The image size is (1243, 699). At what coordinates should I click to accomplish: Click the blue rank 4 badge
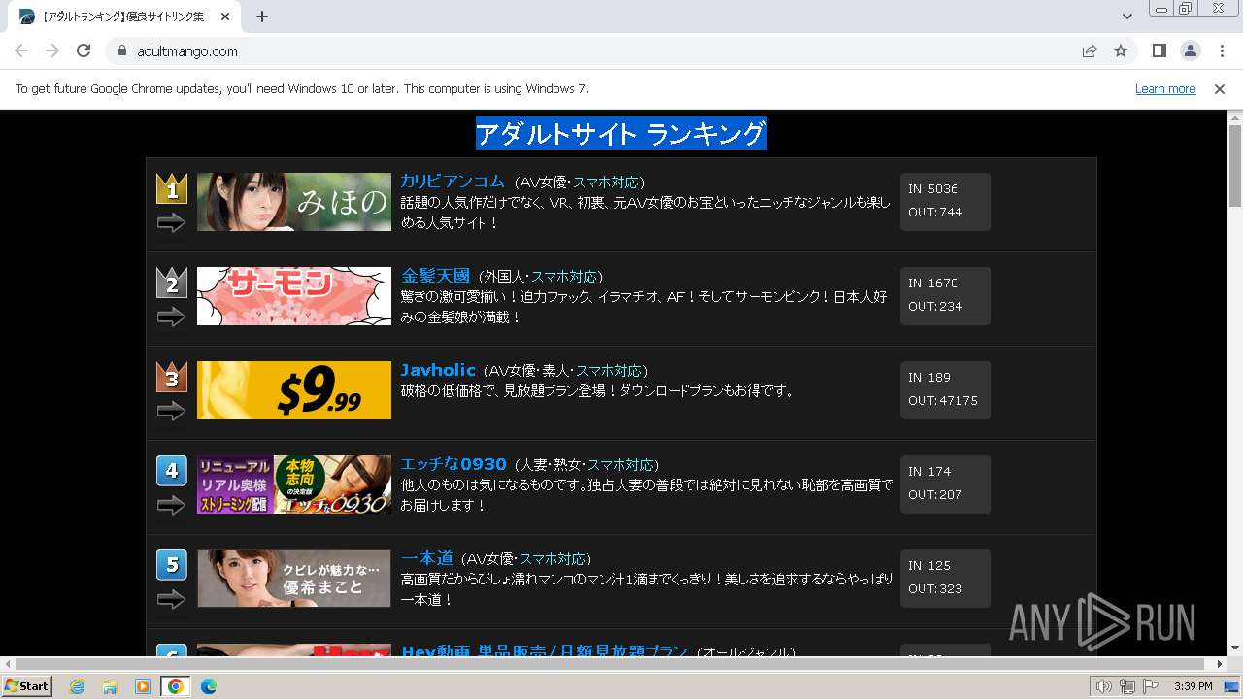172,471
